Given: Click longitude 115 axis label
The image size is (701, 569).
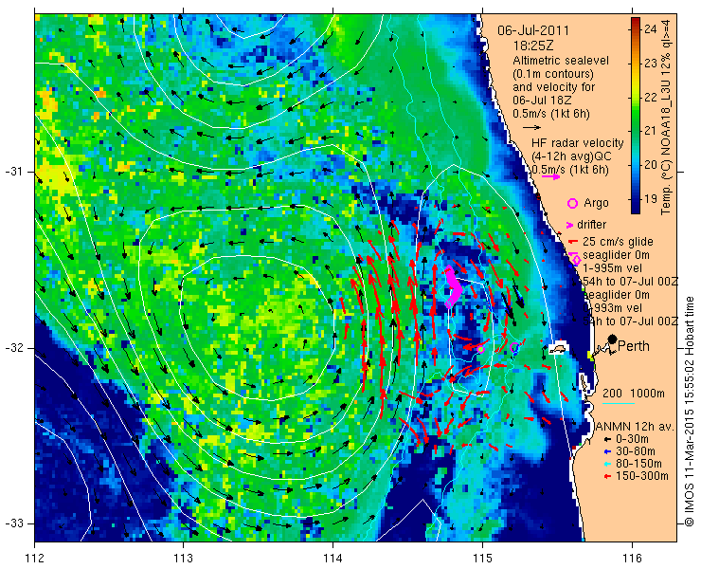Looking at the screenshot, I should (482, 559).
